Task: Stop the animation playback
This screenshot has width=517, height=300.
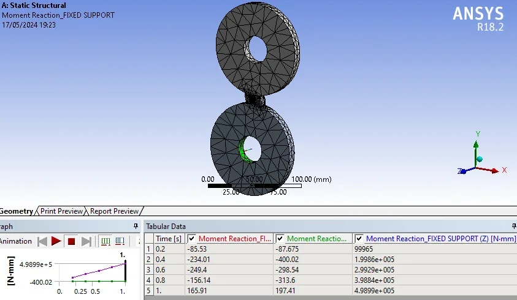Action: pyautogui.click(x=71, y=241)
